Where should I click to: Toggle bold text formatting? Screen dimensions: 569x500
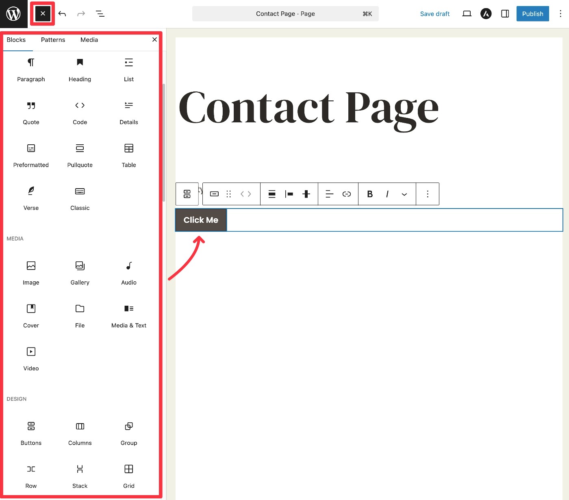point(369,194)
